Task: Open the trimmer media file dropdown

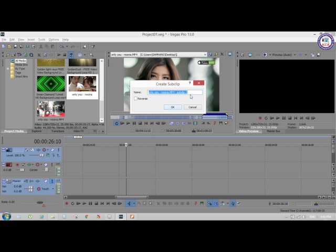Action: click(x=205, y=55)
